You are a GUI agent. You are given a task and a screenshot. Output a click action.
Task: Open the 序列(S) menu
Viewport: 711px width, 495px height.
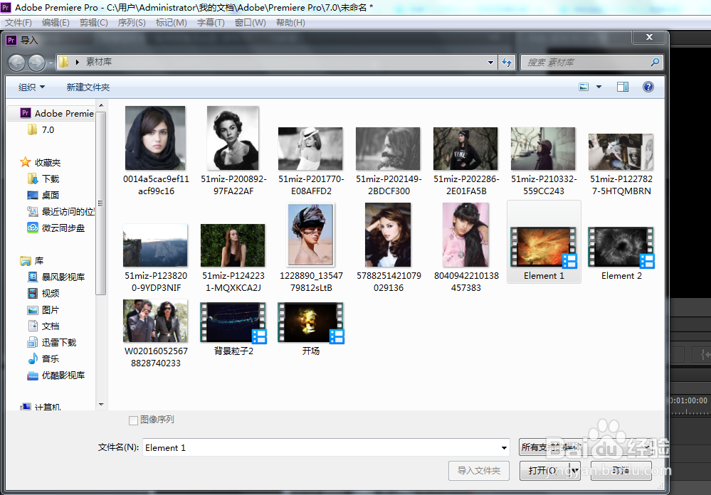(x=132, y=22)
